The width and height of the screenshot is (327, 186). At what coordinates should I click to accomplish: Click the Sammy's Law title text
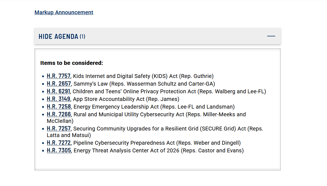click(x=91, y=84)
